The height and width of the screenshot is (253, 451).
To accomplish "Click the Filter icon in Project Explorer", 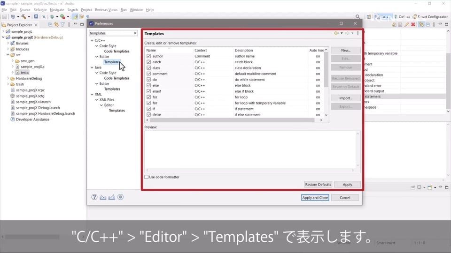I will click(x=62, y=25).
